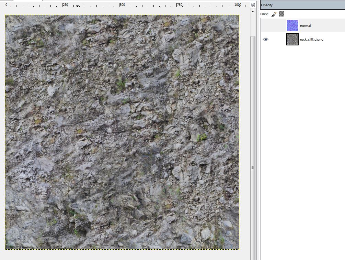
Task: Click the rock_cliff_d.png layer name
Action: pyautogui.click(x=311, y=40)
